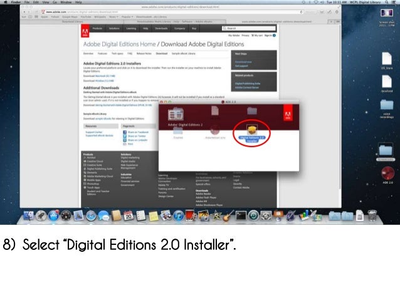Open Solutions dropdown in Adobe navigation
The image size is (400, 300).
coord(114,28)
